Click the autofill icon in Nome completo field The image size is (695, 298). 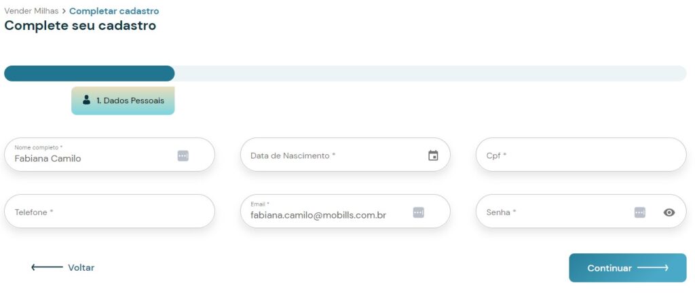[183, 155]
